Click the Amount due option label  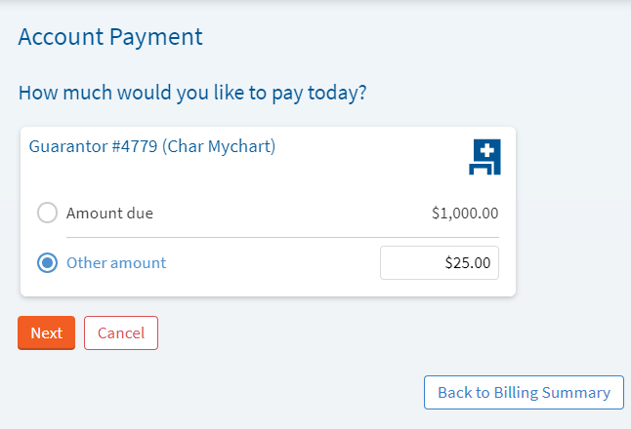[x=109, y=213]
